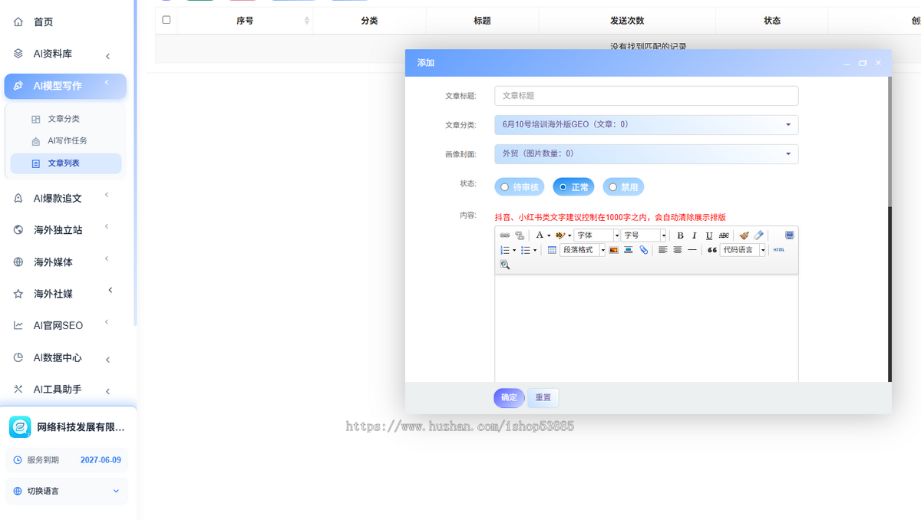Click inside the content editor text area
This screenshot has width=921, height=520.
(x=646, y=327)
